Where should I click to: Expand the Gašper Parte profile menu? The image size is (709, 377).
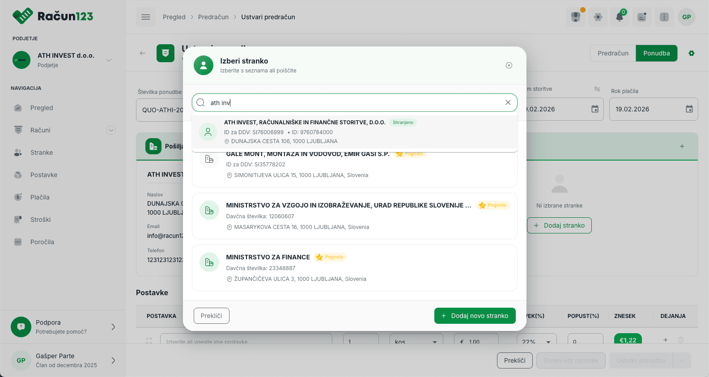point(113,360)
